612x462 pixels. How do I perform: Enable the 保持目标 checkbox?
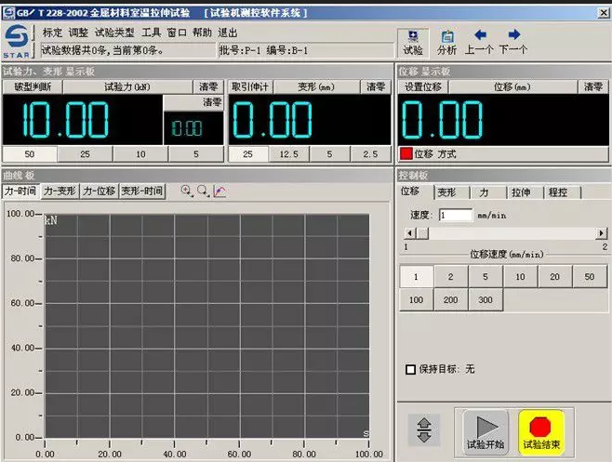click(411, 369)
